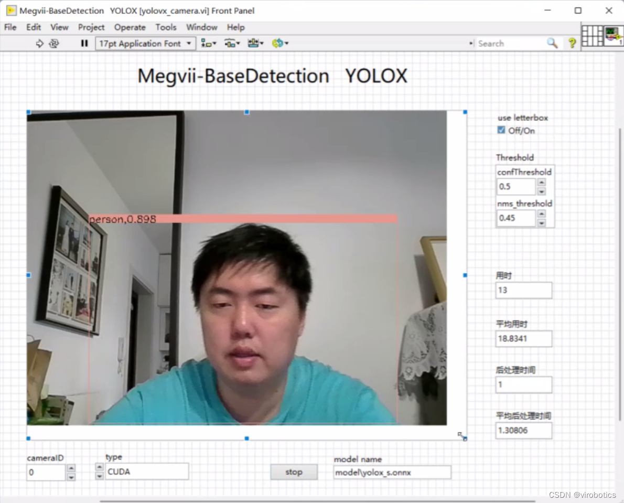Viewport: 624px width, 503px height.
Task: Toggle the 'use letterbox' Off/On checkbox
Action: pyautogui.click(x=501, y=130)
